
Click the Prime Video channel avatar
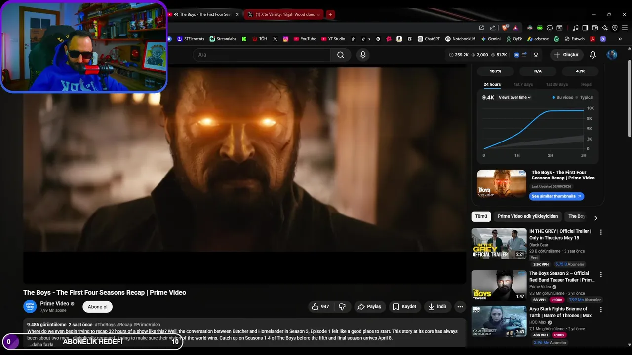click(x=30, y=306)
